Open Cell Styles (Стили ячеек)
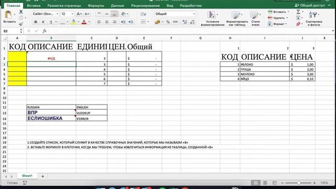The height and width of the screenshot is (189, 336). click(x=255, y=19)
